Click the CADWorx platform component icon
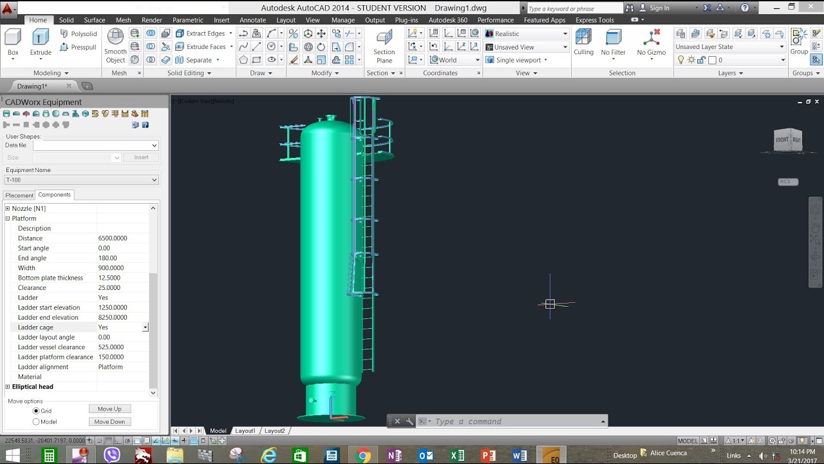This screenshot has width=824, height=464. pyautogui.click(x=125, y=114)
